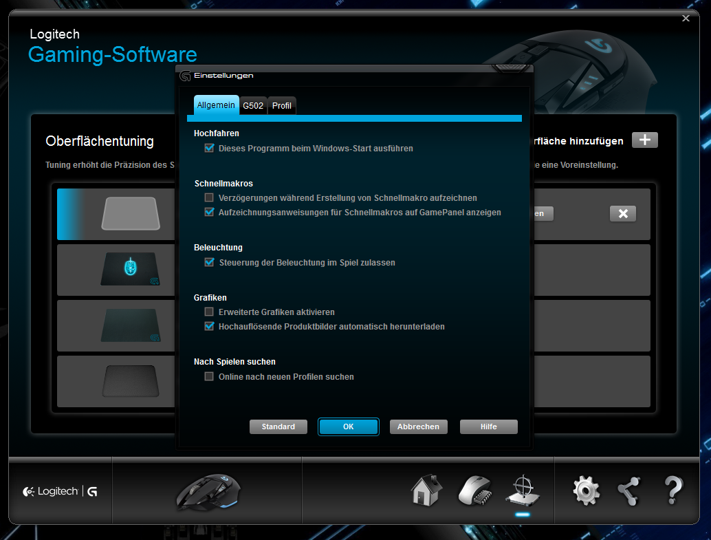Toggle 'Steuerung der Beleuchtung im Spiel zulassen'
Image resolution: width=711 pixels, height=540 pixels.
click(x=209, y=262)
